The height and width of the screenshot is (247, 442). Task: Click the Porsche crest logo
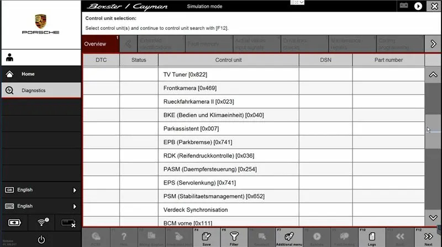(40, 22)
